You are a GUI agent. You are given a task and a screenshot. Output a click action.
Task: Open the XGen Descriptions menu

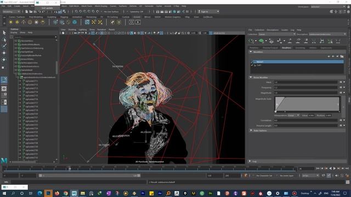point(273,30)
